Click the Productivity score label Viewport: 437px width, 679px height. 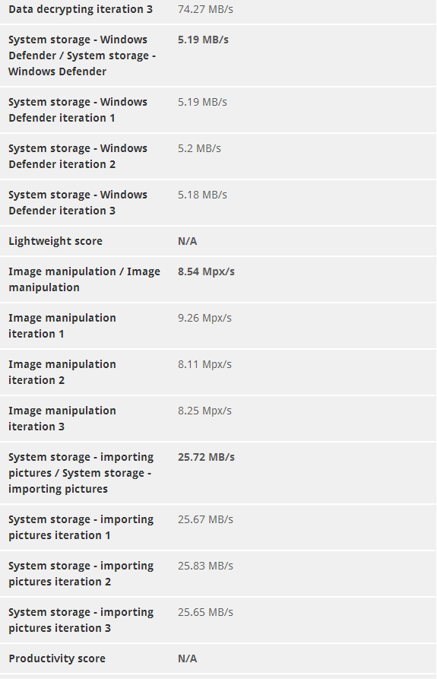(x=57, y=658)
